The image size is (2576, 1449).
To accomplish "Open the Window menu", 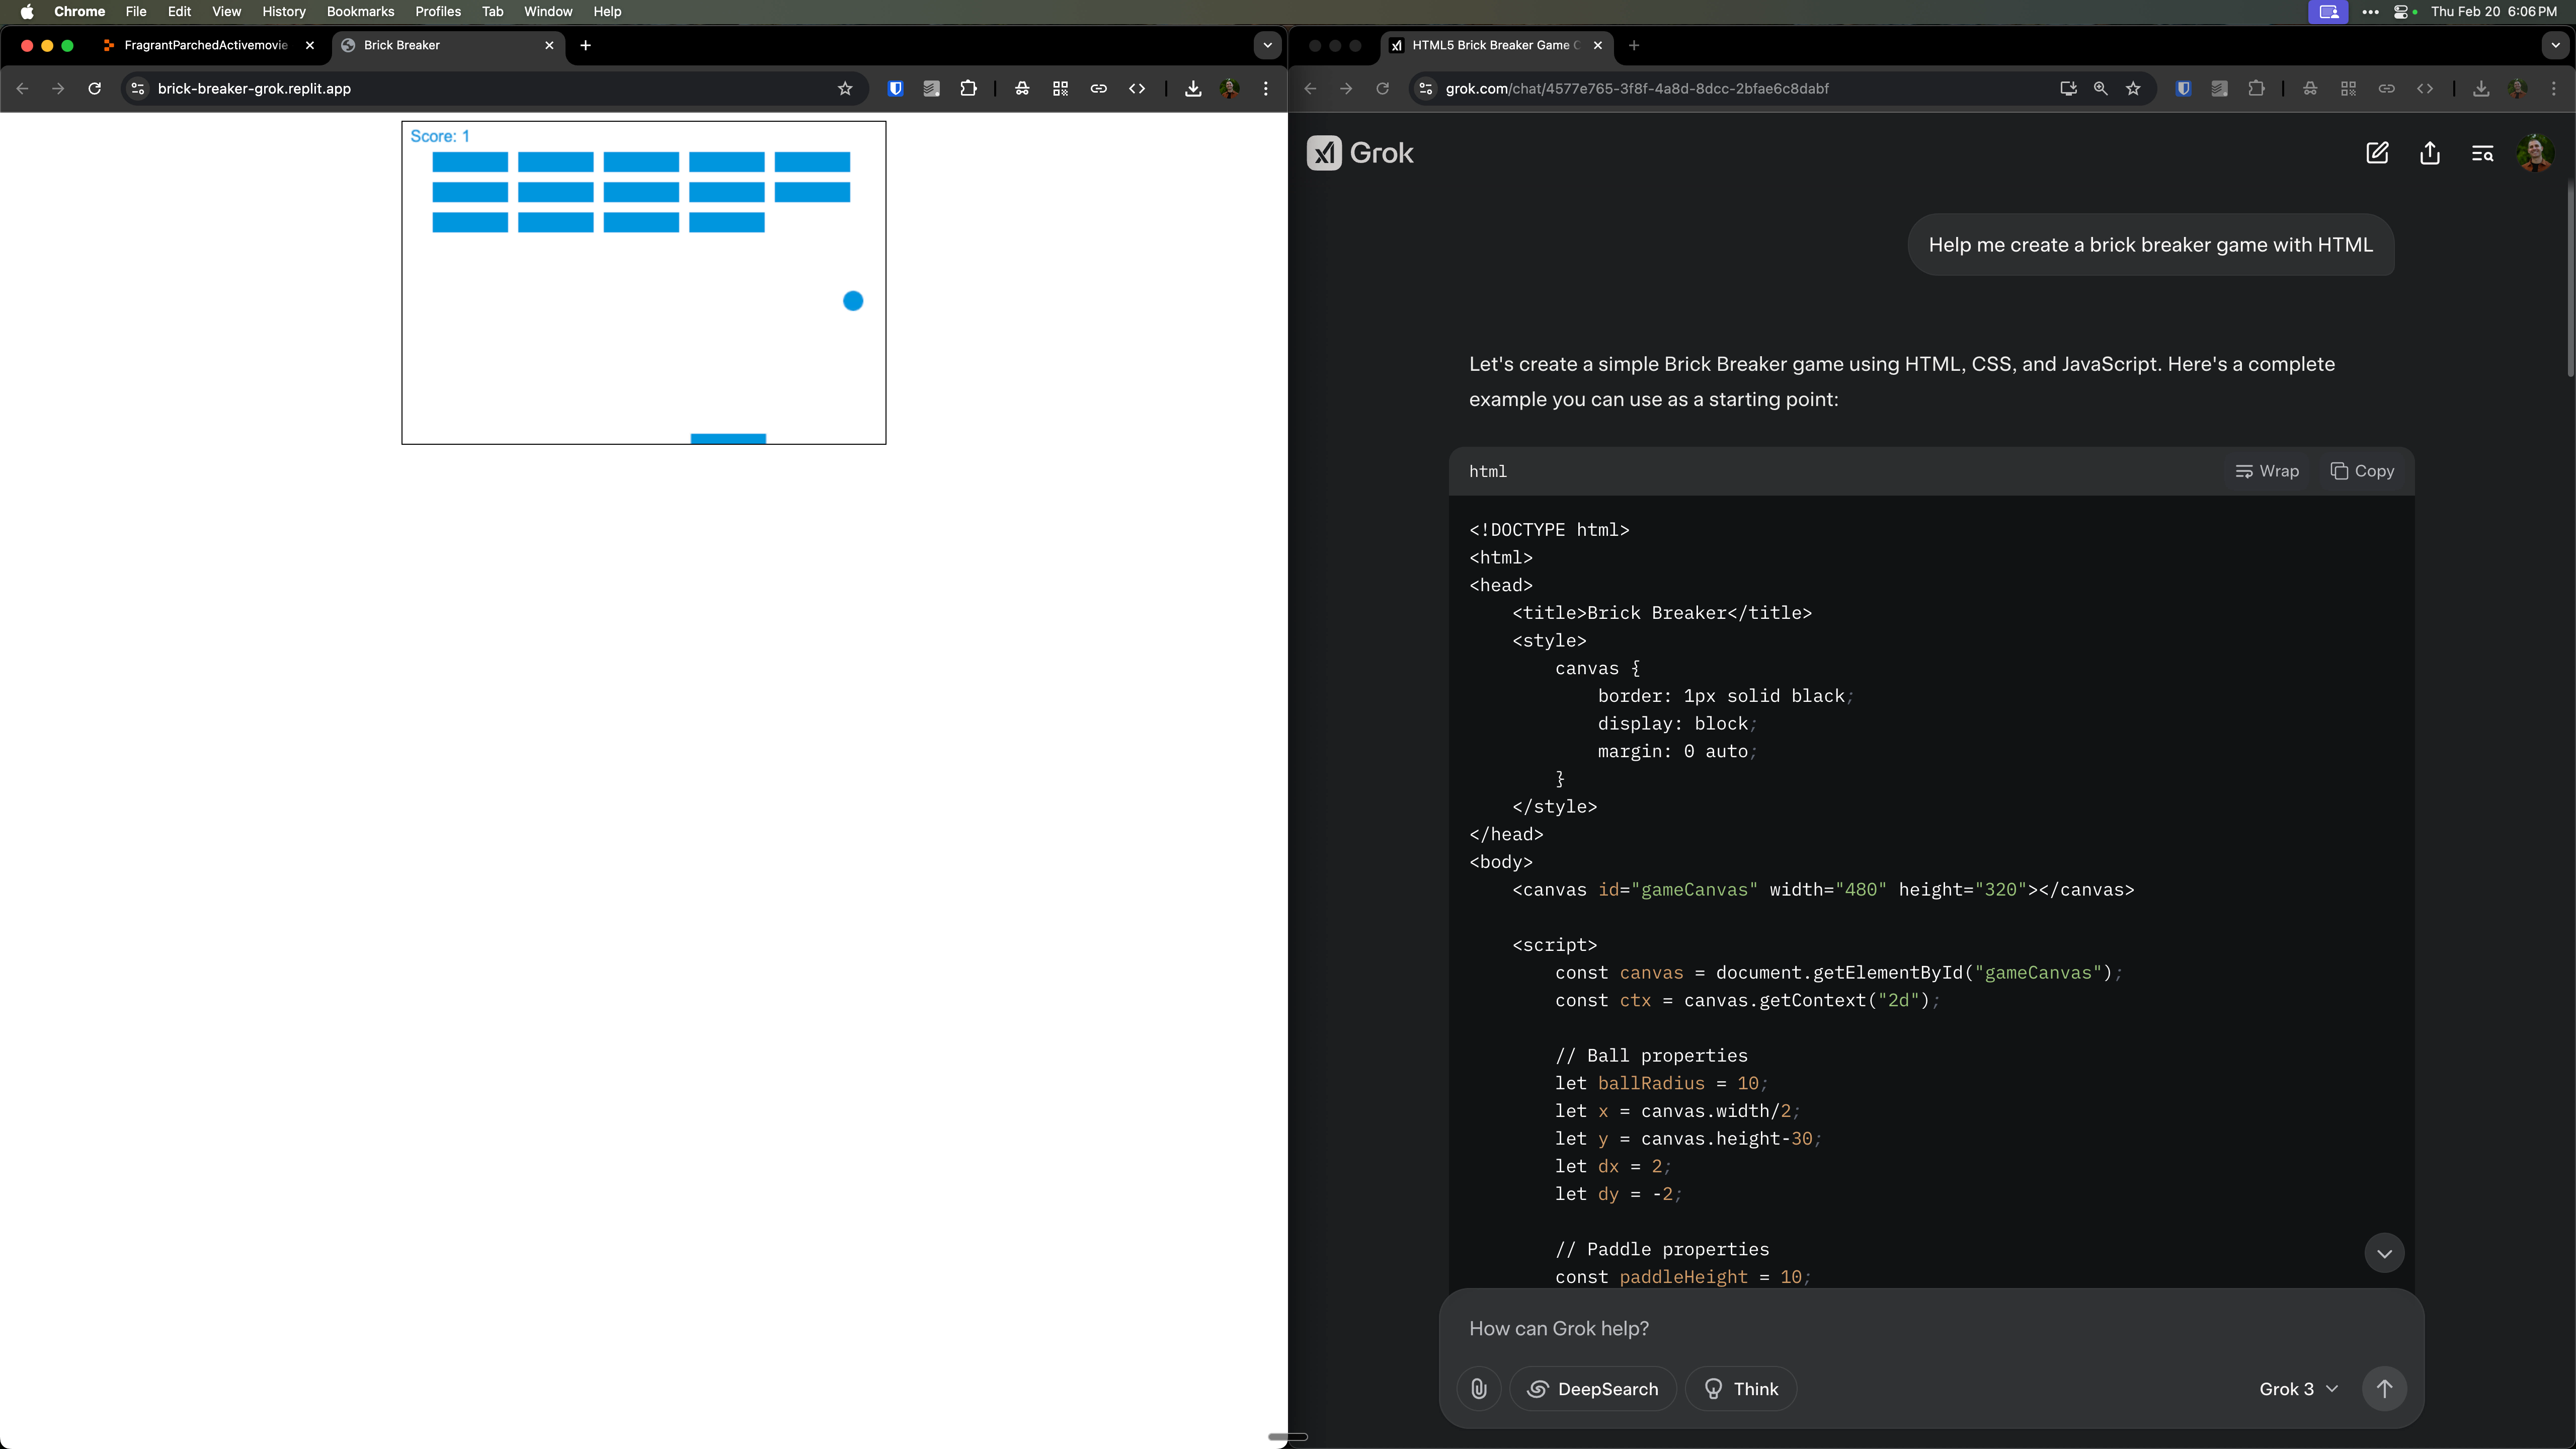I will click(548, 11).
